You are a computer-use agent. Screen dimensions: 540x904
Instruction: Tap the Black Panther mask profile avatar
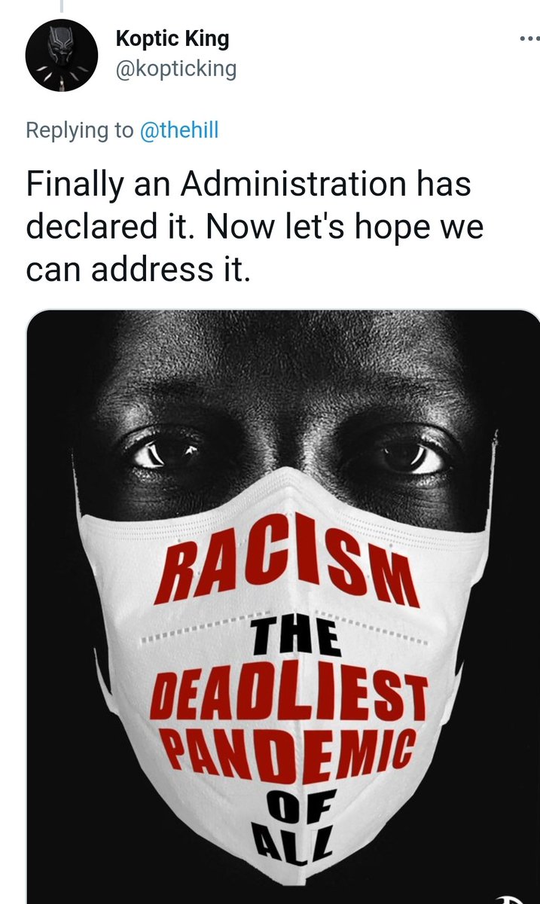(x=62, y=55)
